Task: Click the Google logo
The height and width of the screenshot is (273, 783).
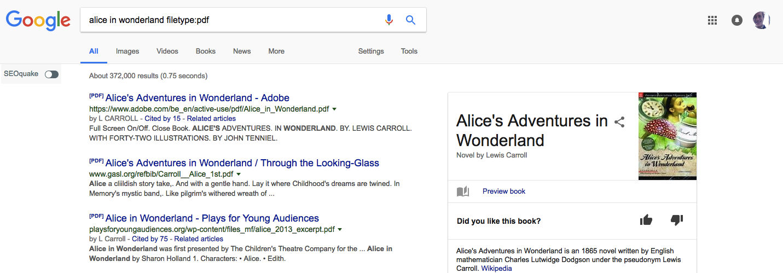Action: pos(38,20)
